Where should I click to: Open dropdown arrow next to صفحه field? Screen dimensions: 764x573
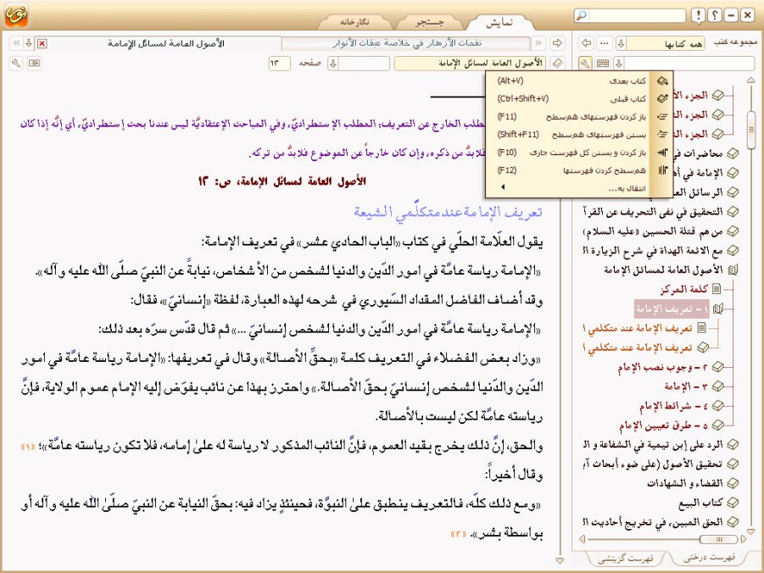pos(332,63)
